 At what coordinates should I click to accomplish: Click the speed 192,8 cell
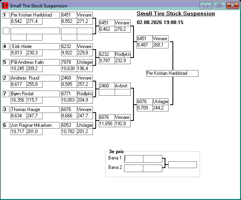[122, 124]
